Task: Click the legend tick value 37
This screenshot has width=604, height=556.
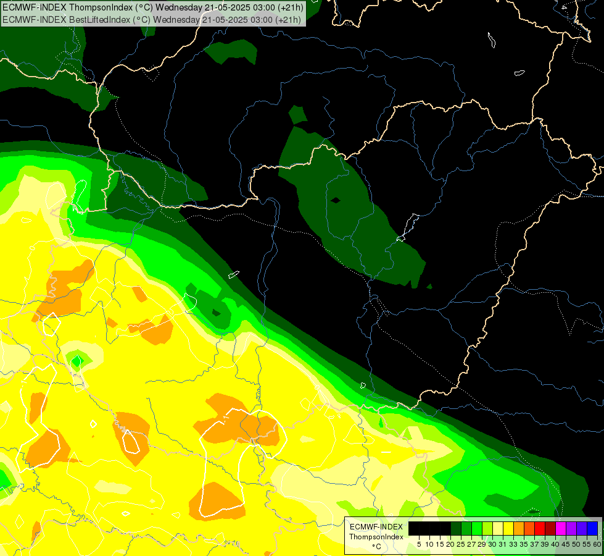Action: tap(535, 544)
